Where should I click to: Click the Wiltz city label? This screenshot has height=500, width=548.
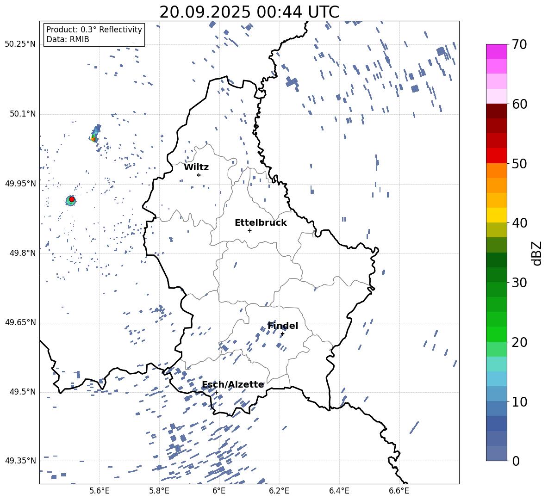tap(196, 167)
